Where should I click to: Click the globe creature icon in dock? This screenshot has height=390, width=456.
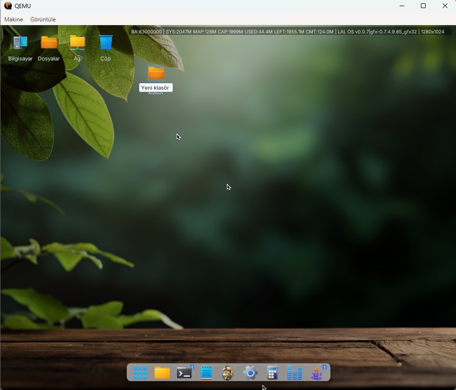click(228, 372)
